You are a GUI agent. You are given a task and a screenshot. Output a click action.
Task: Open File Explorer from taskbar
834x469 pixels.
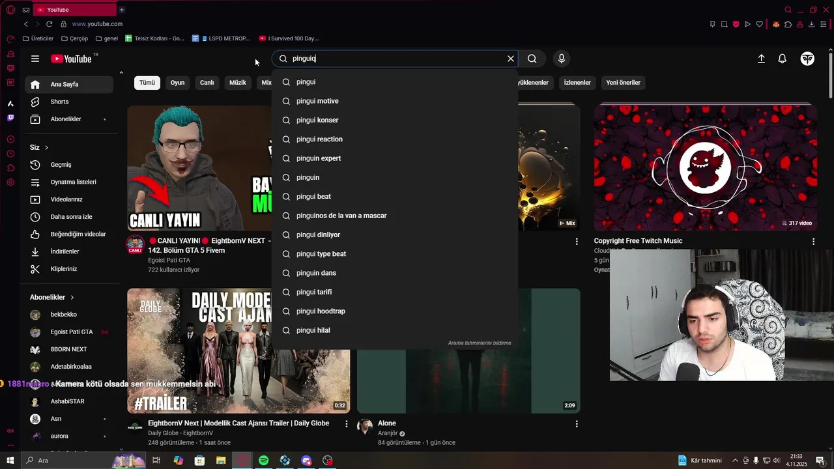[221, 461]
